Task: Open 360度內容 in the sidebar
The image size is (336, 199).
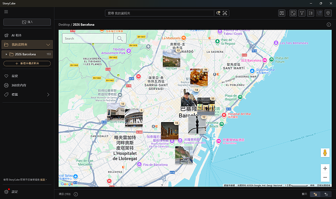Action: point(19,85)
